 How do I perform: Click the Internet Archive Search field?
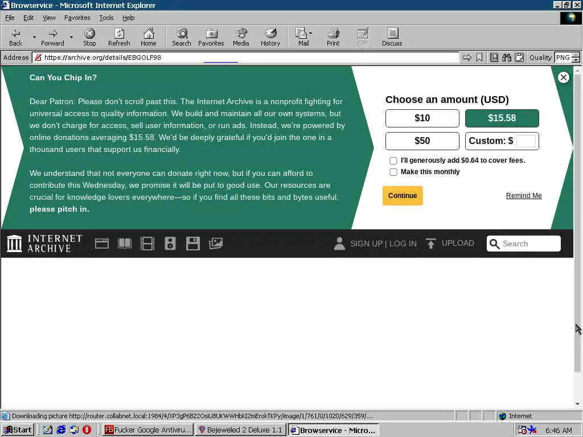pyautogui.click(x=524, y=244)
